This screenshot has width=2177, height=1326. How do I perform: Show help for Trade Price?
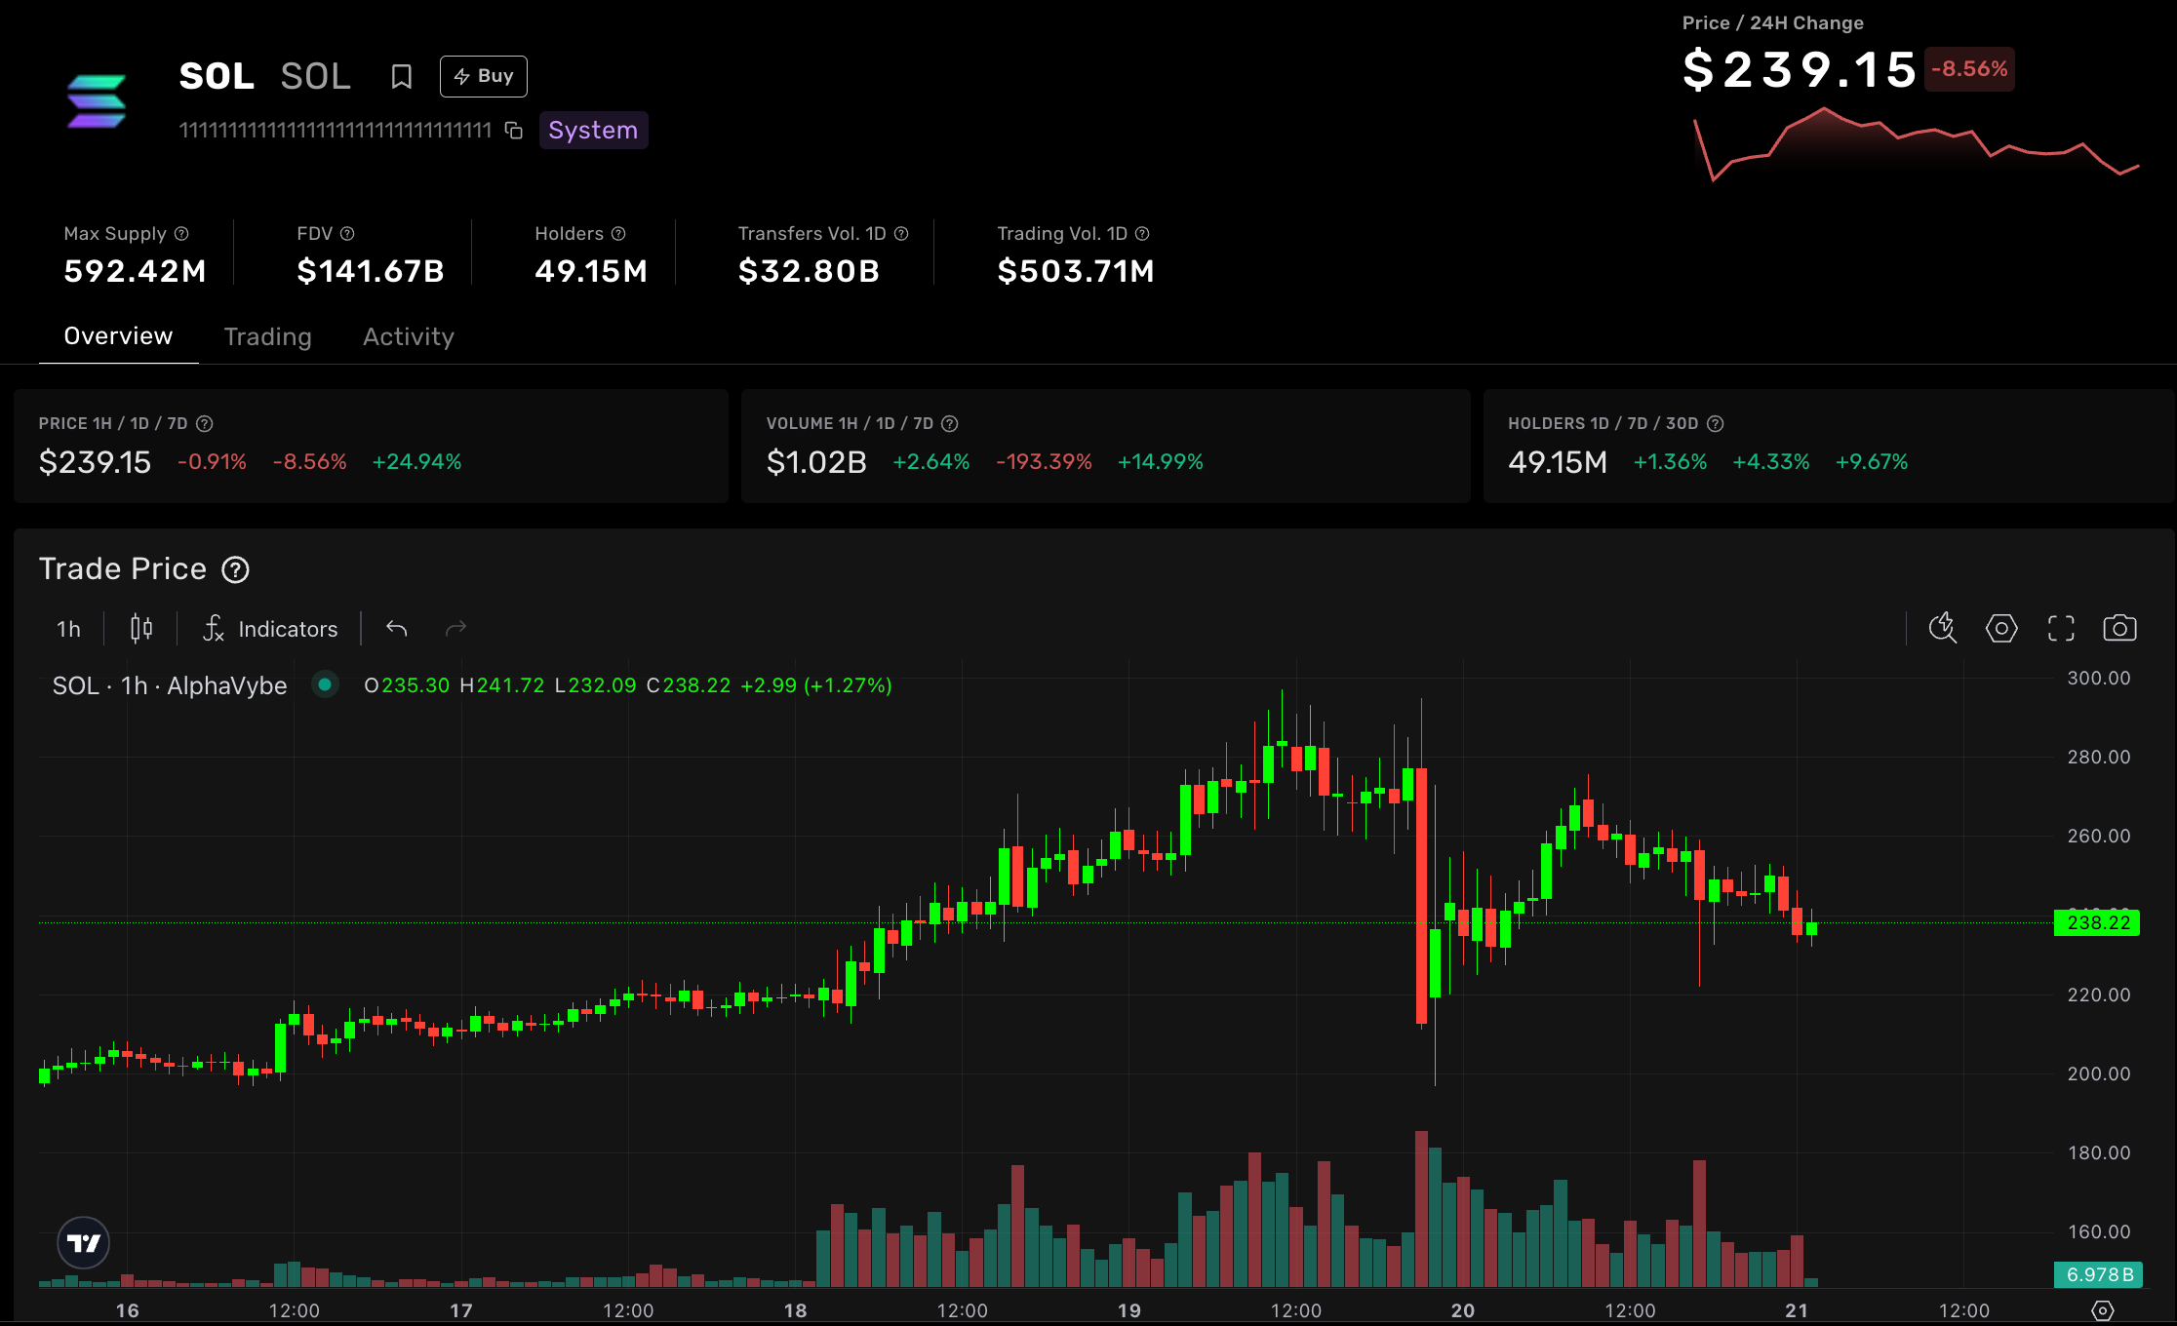coord(235,569)
